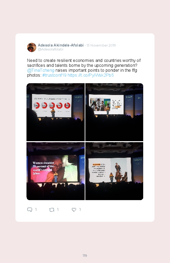Open the 13 November 2019 timestamp
170x263 pixels.
pos(101,45)
